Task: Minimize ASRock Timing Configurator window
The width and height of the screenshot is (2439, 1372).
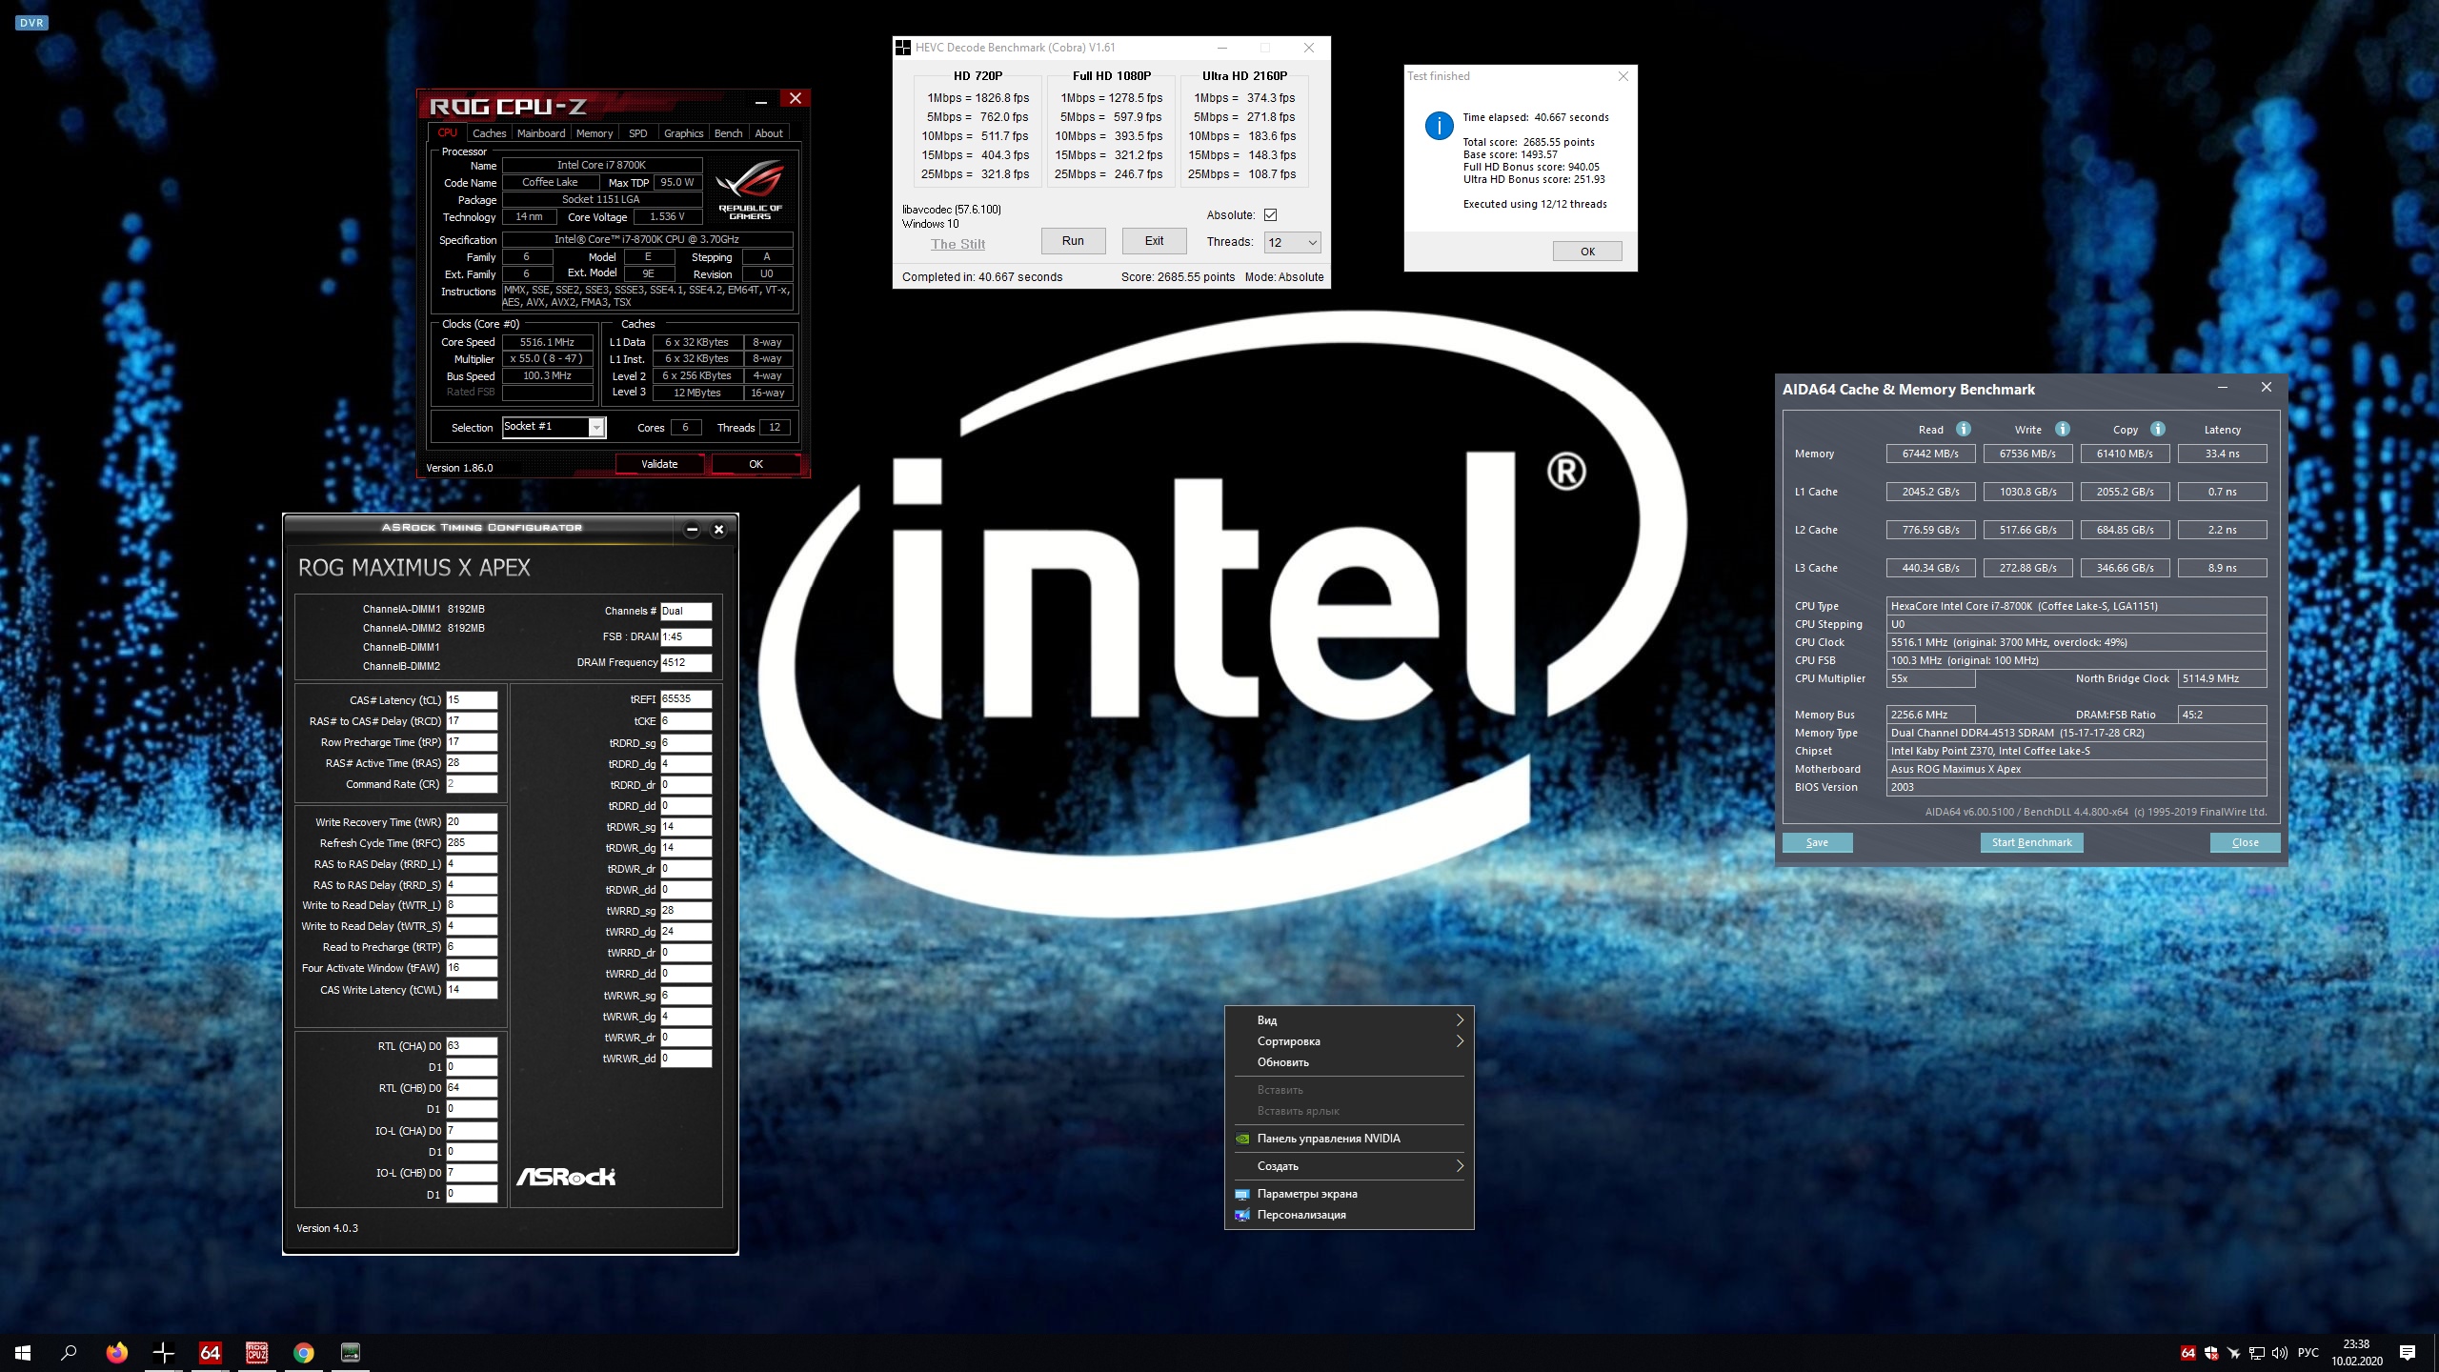Action: pyautogui.click(x=693, y=529)
